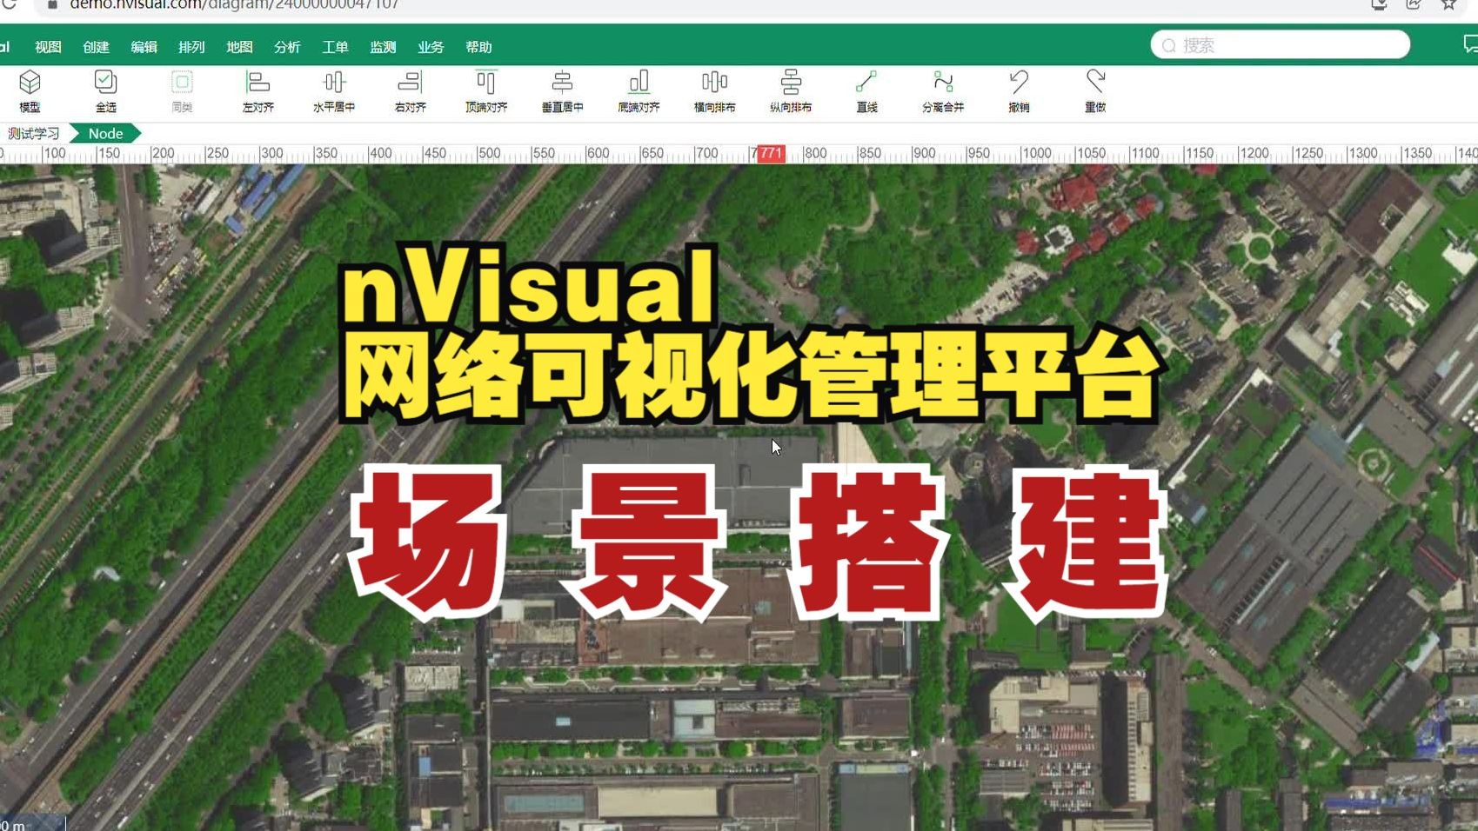This screenshot has width=1478, height=831.
Task: Apply 底端对齐 bottom alignment
Action: point(639,90)
